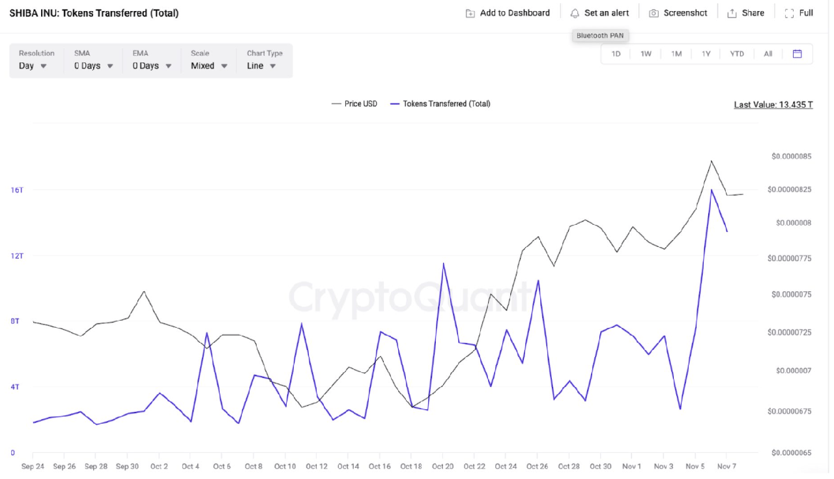Click the $0.0000065 right axis label
Screen dimensions: 834x479
[791, 452]
